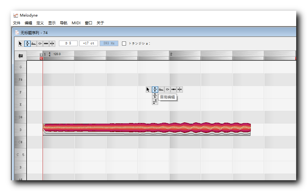Open the 文件 menu
The height and width of the screenshot is (191, 307).
[x=17, y=23]
